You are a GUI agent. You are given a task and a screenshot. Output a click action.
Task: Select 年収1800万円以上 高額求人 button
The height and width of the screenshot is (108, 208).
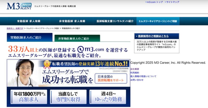click(29, 97)
